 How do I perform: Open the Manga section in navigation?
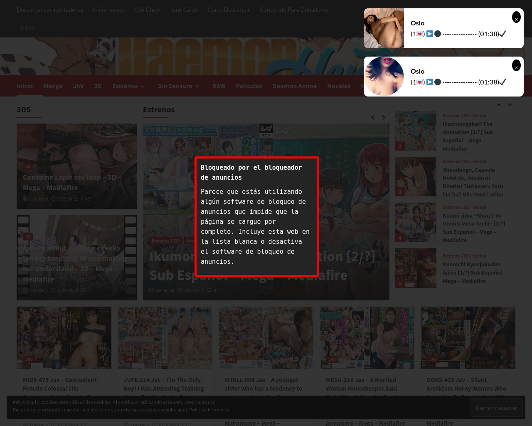pyautogui.click(x=53, y=86)
